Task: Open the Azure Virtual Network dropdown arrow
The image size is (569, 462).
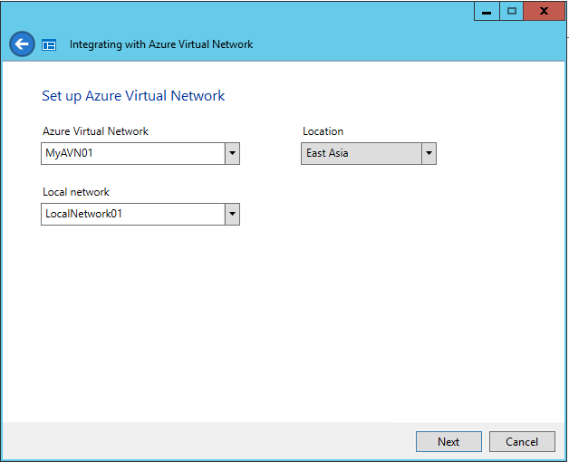Action: pyautogui.click(x=232, y=153)
